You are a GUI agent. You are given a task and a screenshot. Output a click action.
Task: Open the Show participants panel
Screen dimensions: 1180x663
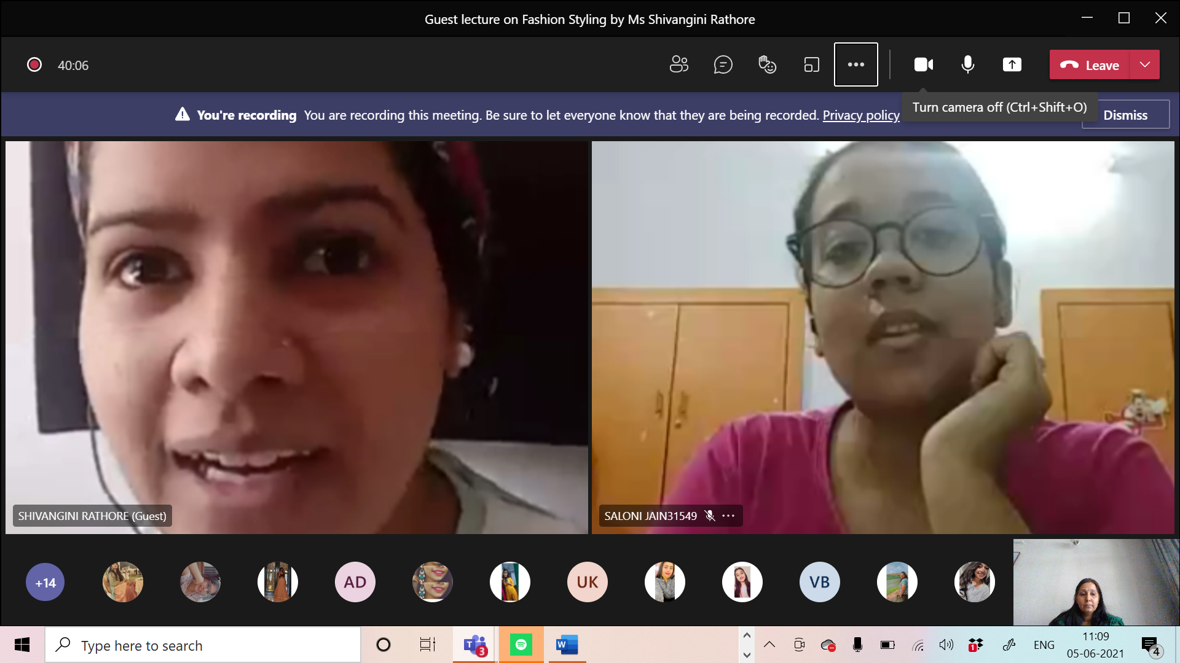(x=679, y=64)
